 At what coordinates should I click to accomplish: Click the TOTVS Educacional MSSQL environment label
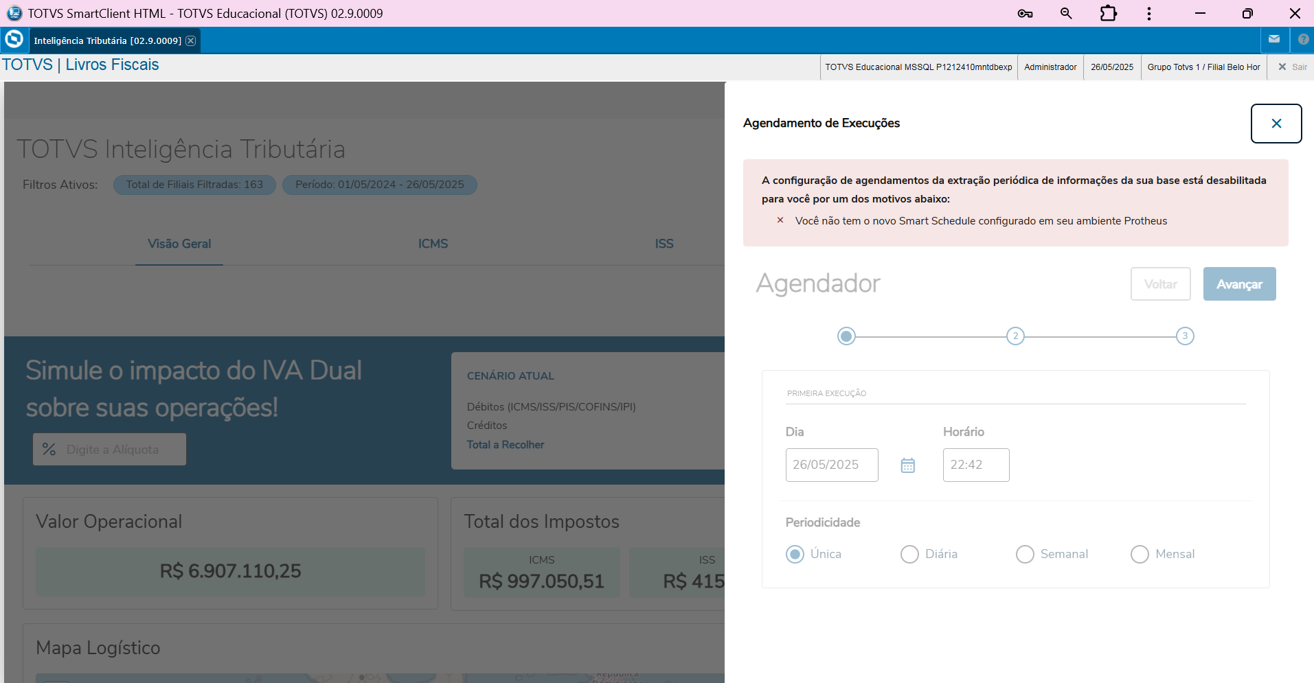(918, 67)
